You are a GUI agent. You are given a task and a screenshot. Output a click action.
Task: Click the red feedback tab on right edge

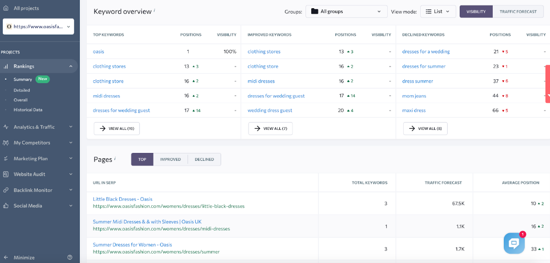548,84
